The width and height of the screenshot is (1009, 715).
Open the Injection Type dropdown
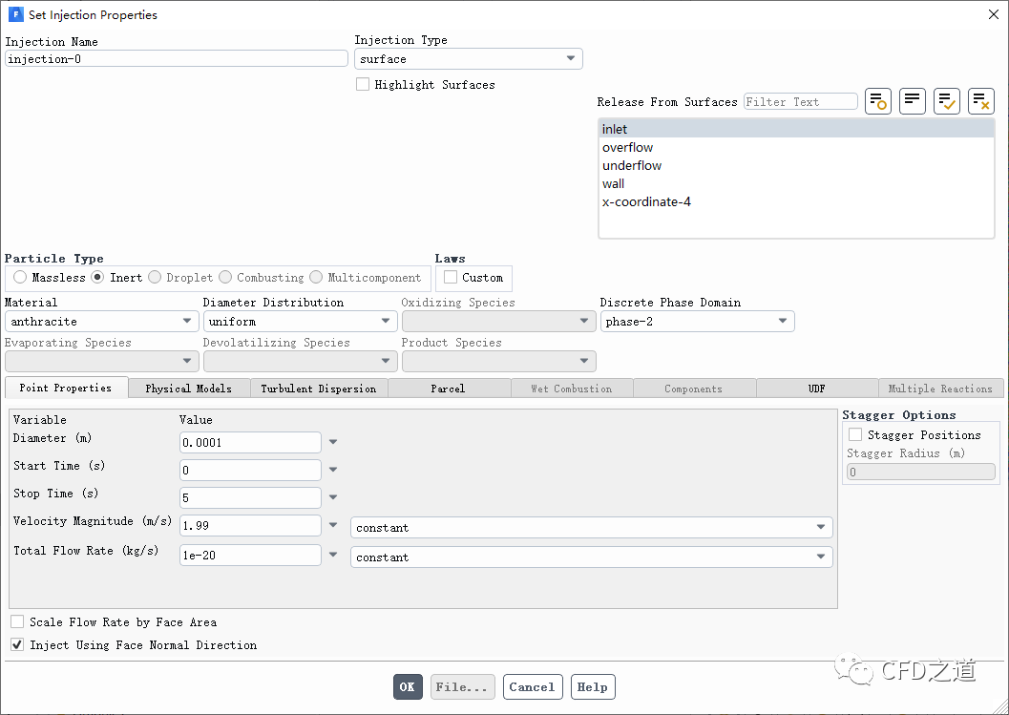pyautogui.click(x=468, y=59)
